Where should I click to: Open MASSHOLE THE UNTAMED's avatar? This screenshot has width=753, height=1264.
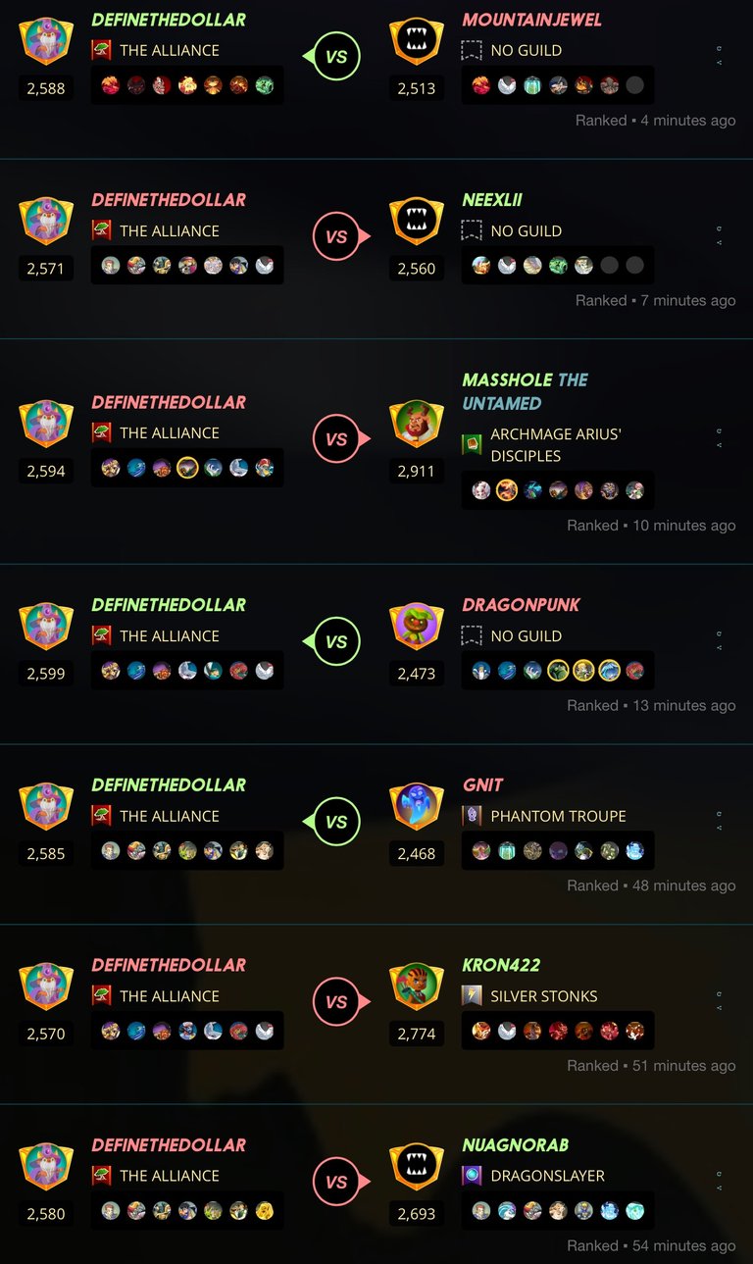pyautogui.click(x=416, y=424)
